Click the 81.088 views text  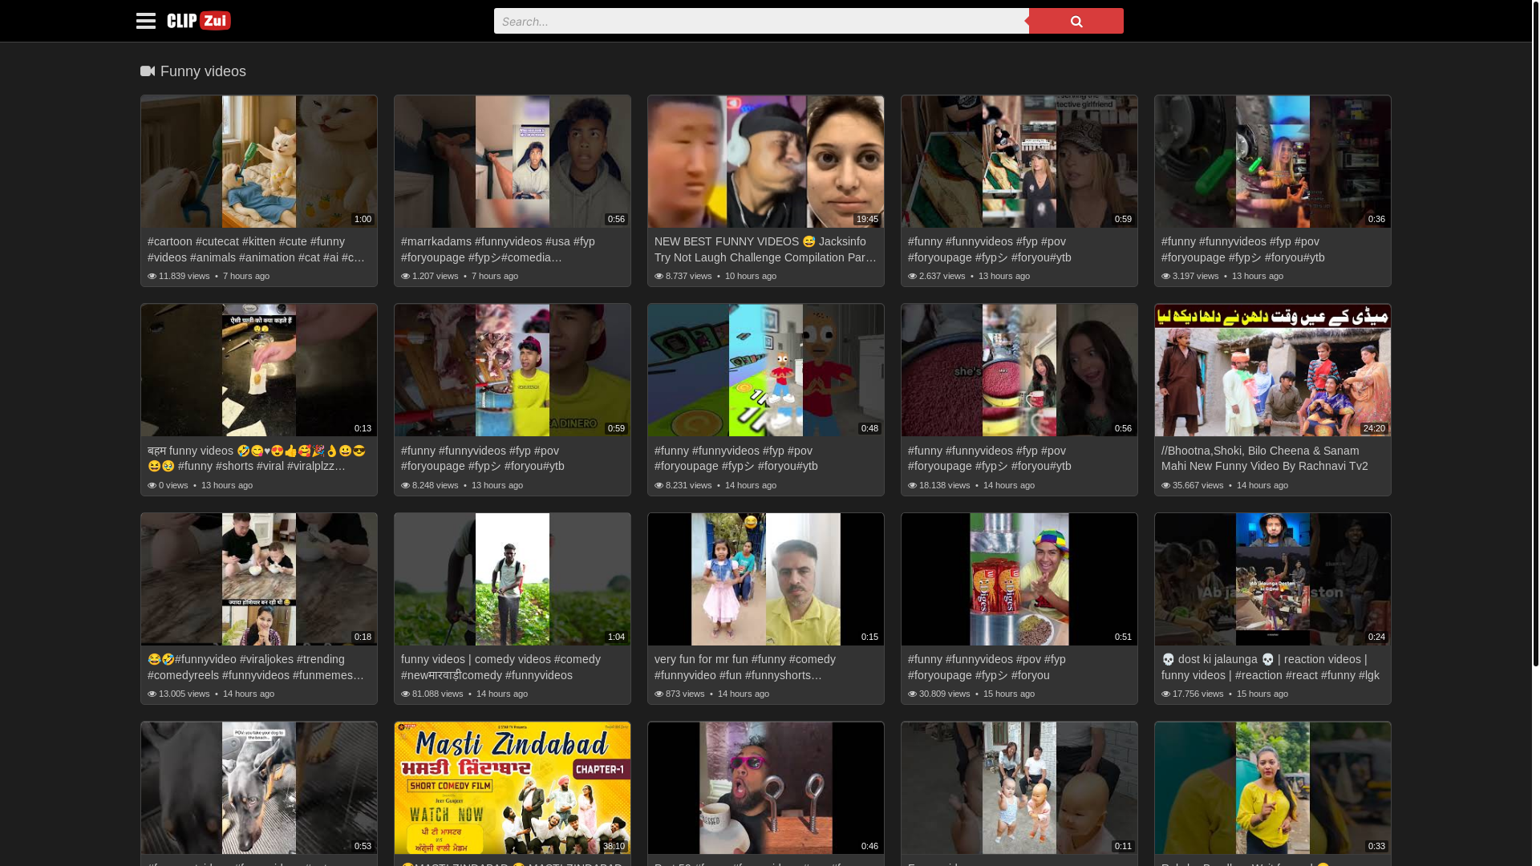pyautogui.click(x=438, y=694)
